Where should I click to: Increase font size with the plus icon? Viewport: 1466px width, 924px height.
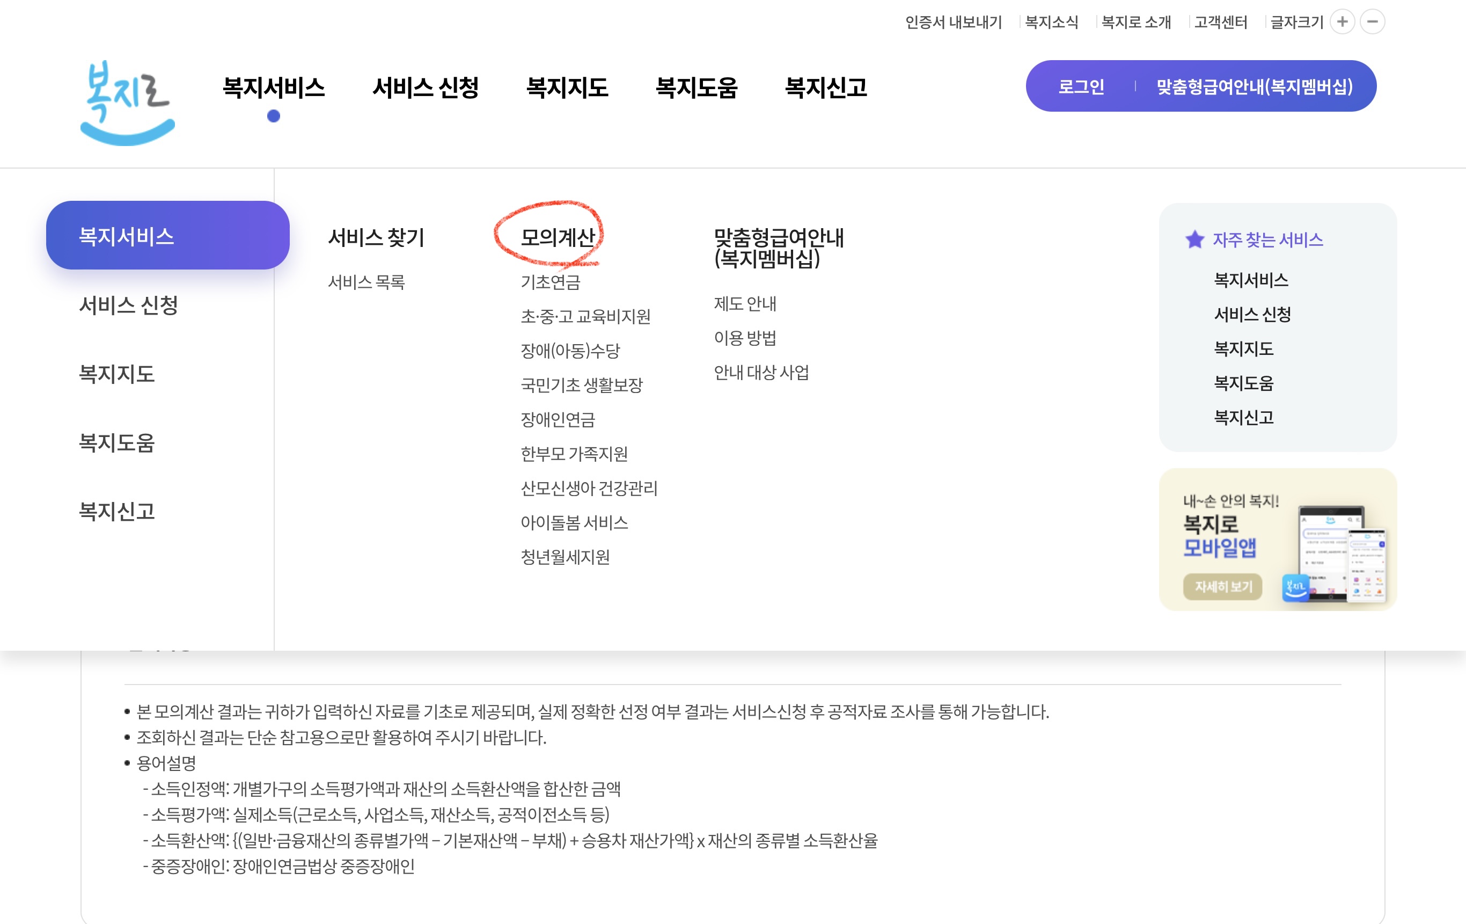[x=1343, y=22]
